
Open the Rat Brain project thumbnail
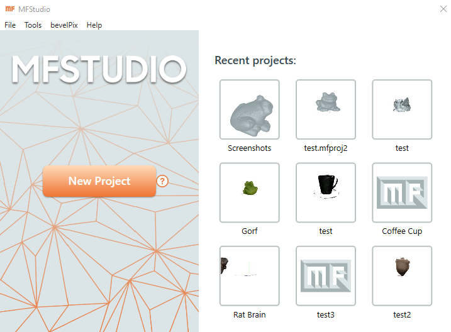(x=249, y=276)
